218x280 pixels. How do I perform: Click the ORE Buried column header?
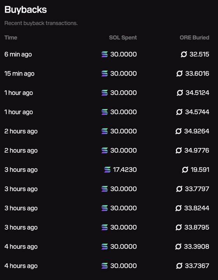[x=194, y=37]
